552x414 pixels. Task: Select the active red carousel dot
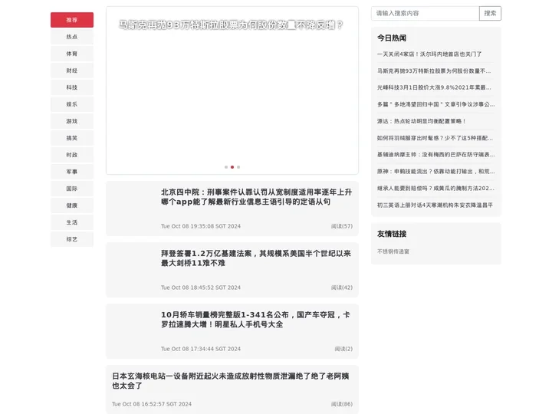pyautogui.click(x=232, y=167)
